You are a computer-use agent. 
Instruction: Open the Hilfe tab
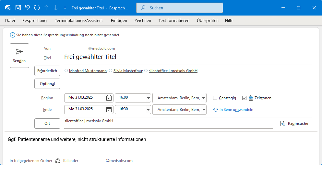[229, 20]
